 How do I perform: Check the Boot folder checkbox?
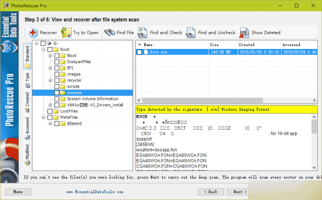57,56
